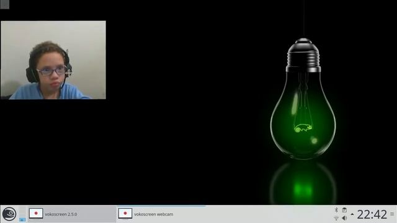Open the clipboard tray icon
397x223 pixels.
344,210
